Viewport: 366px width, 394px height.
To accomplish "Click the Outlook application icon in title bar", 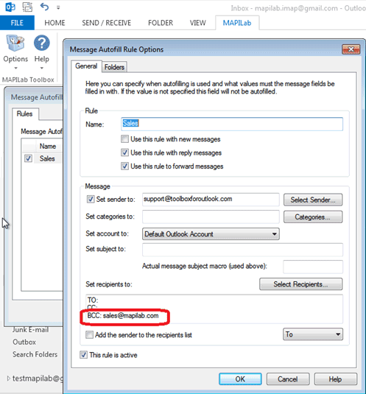I will [10, 7].
